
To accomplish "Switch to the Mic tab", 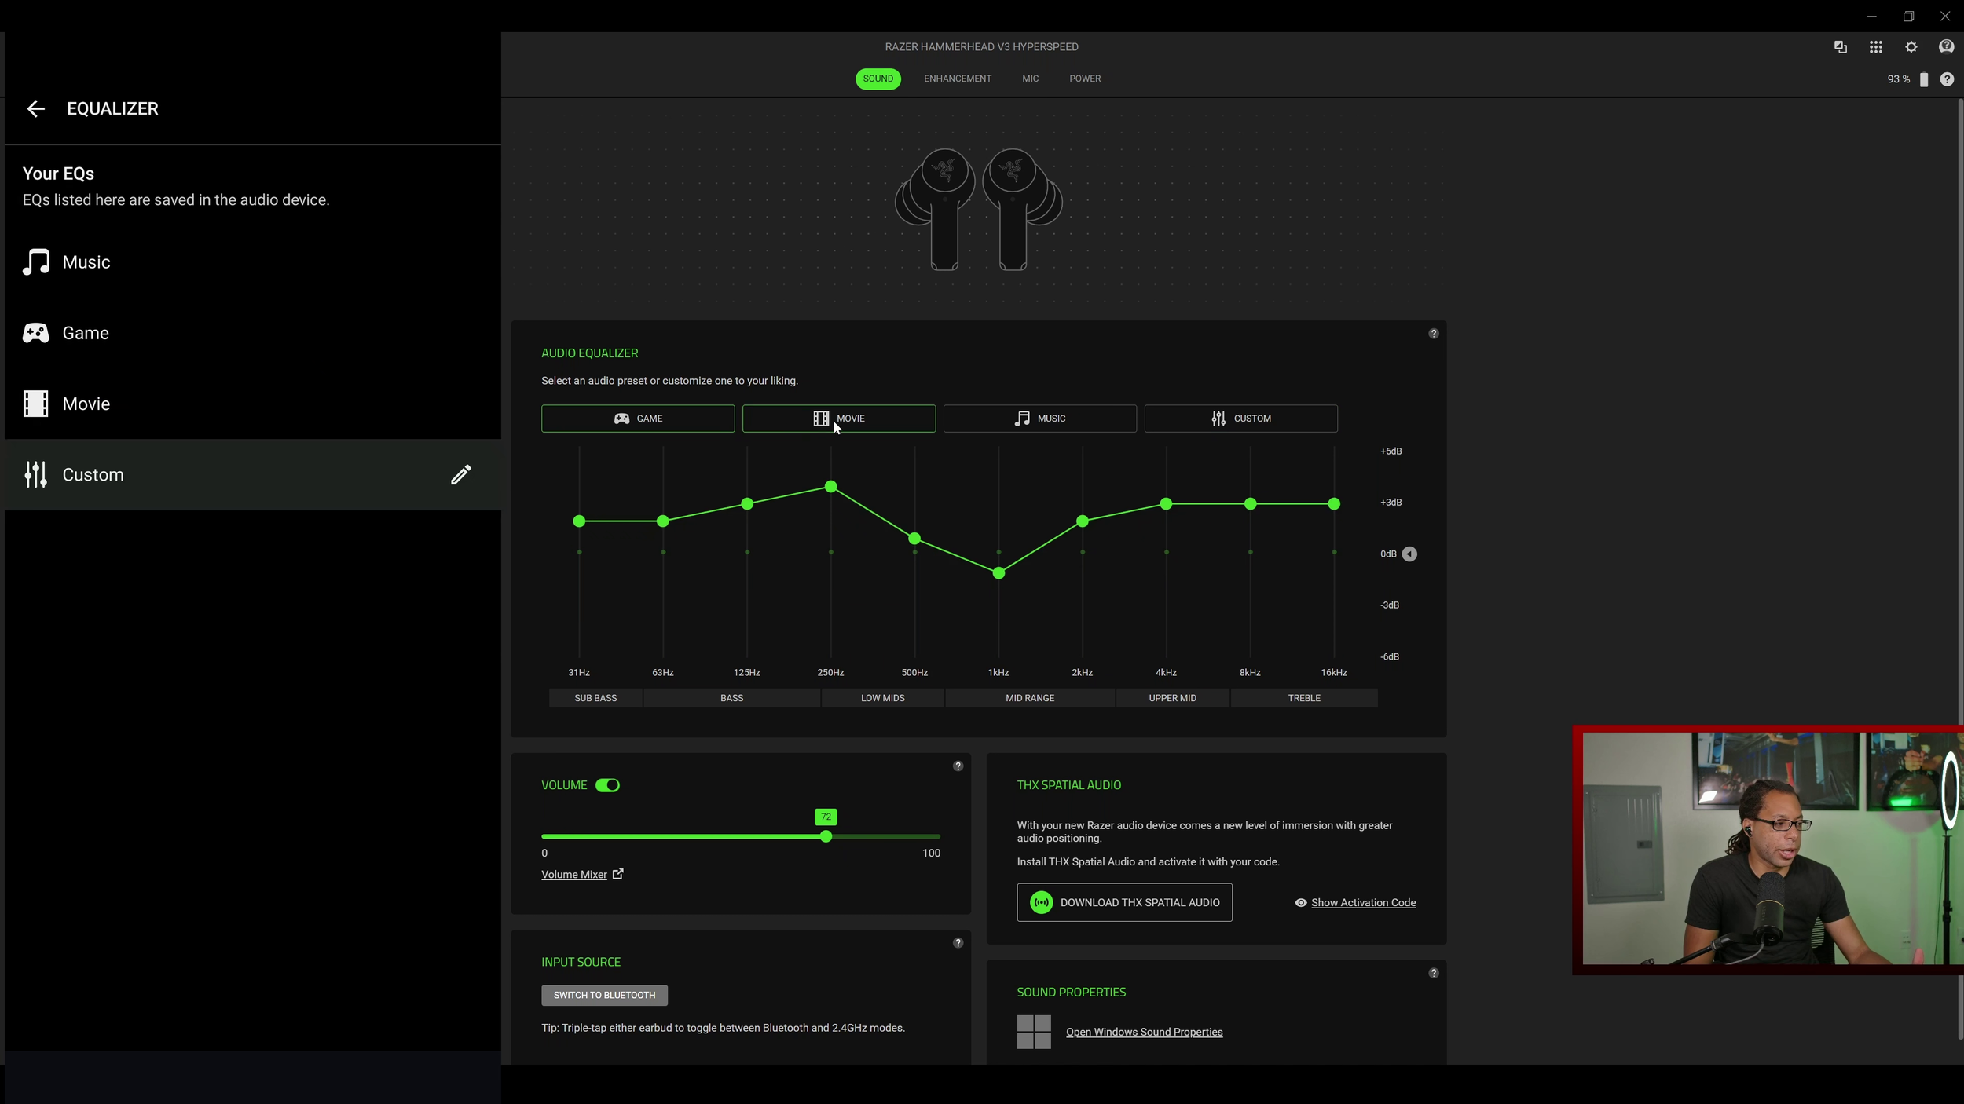I will coord(1031,79).
